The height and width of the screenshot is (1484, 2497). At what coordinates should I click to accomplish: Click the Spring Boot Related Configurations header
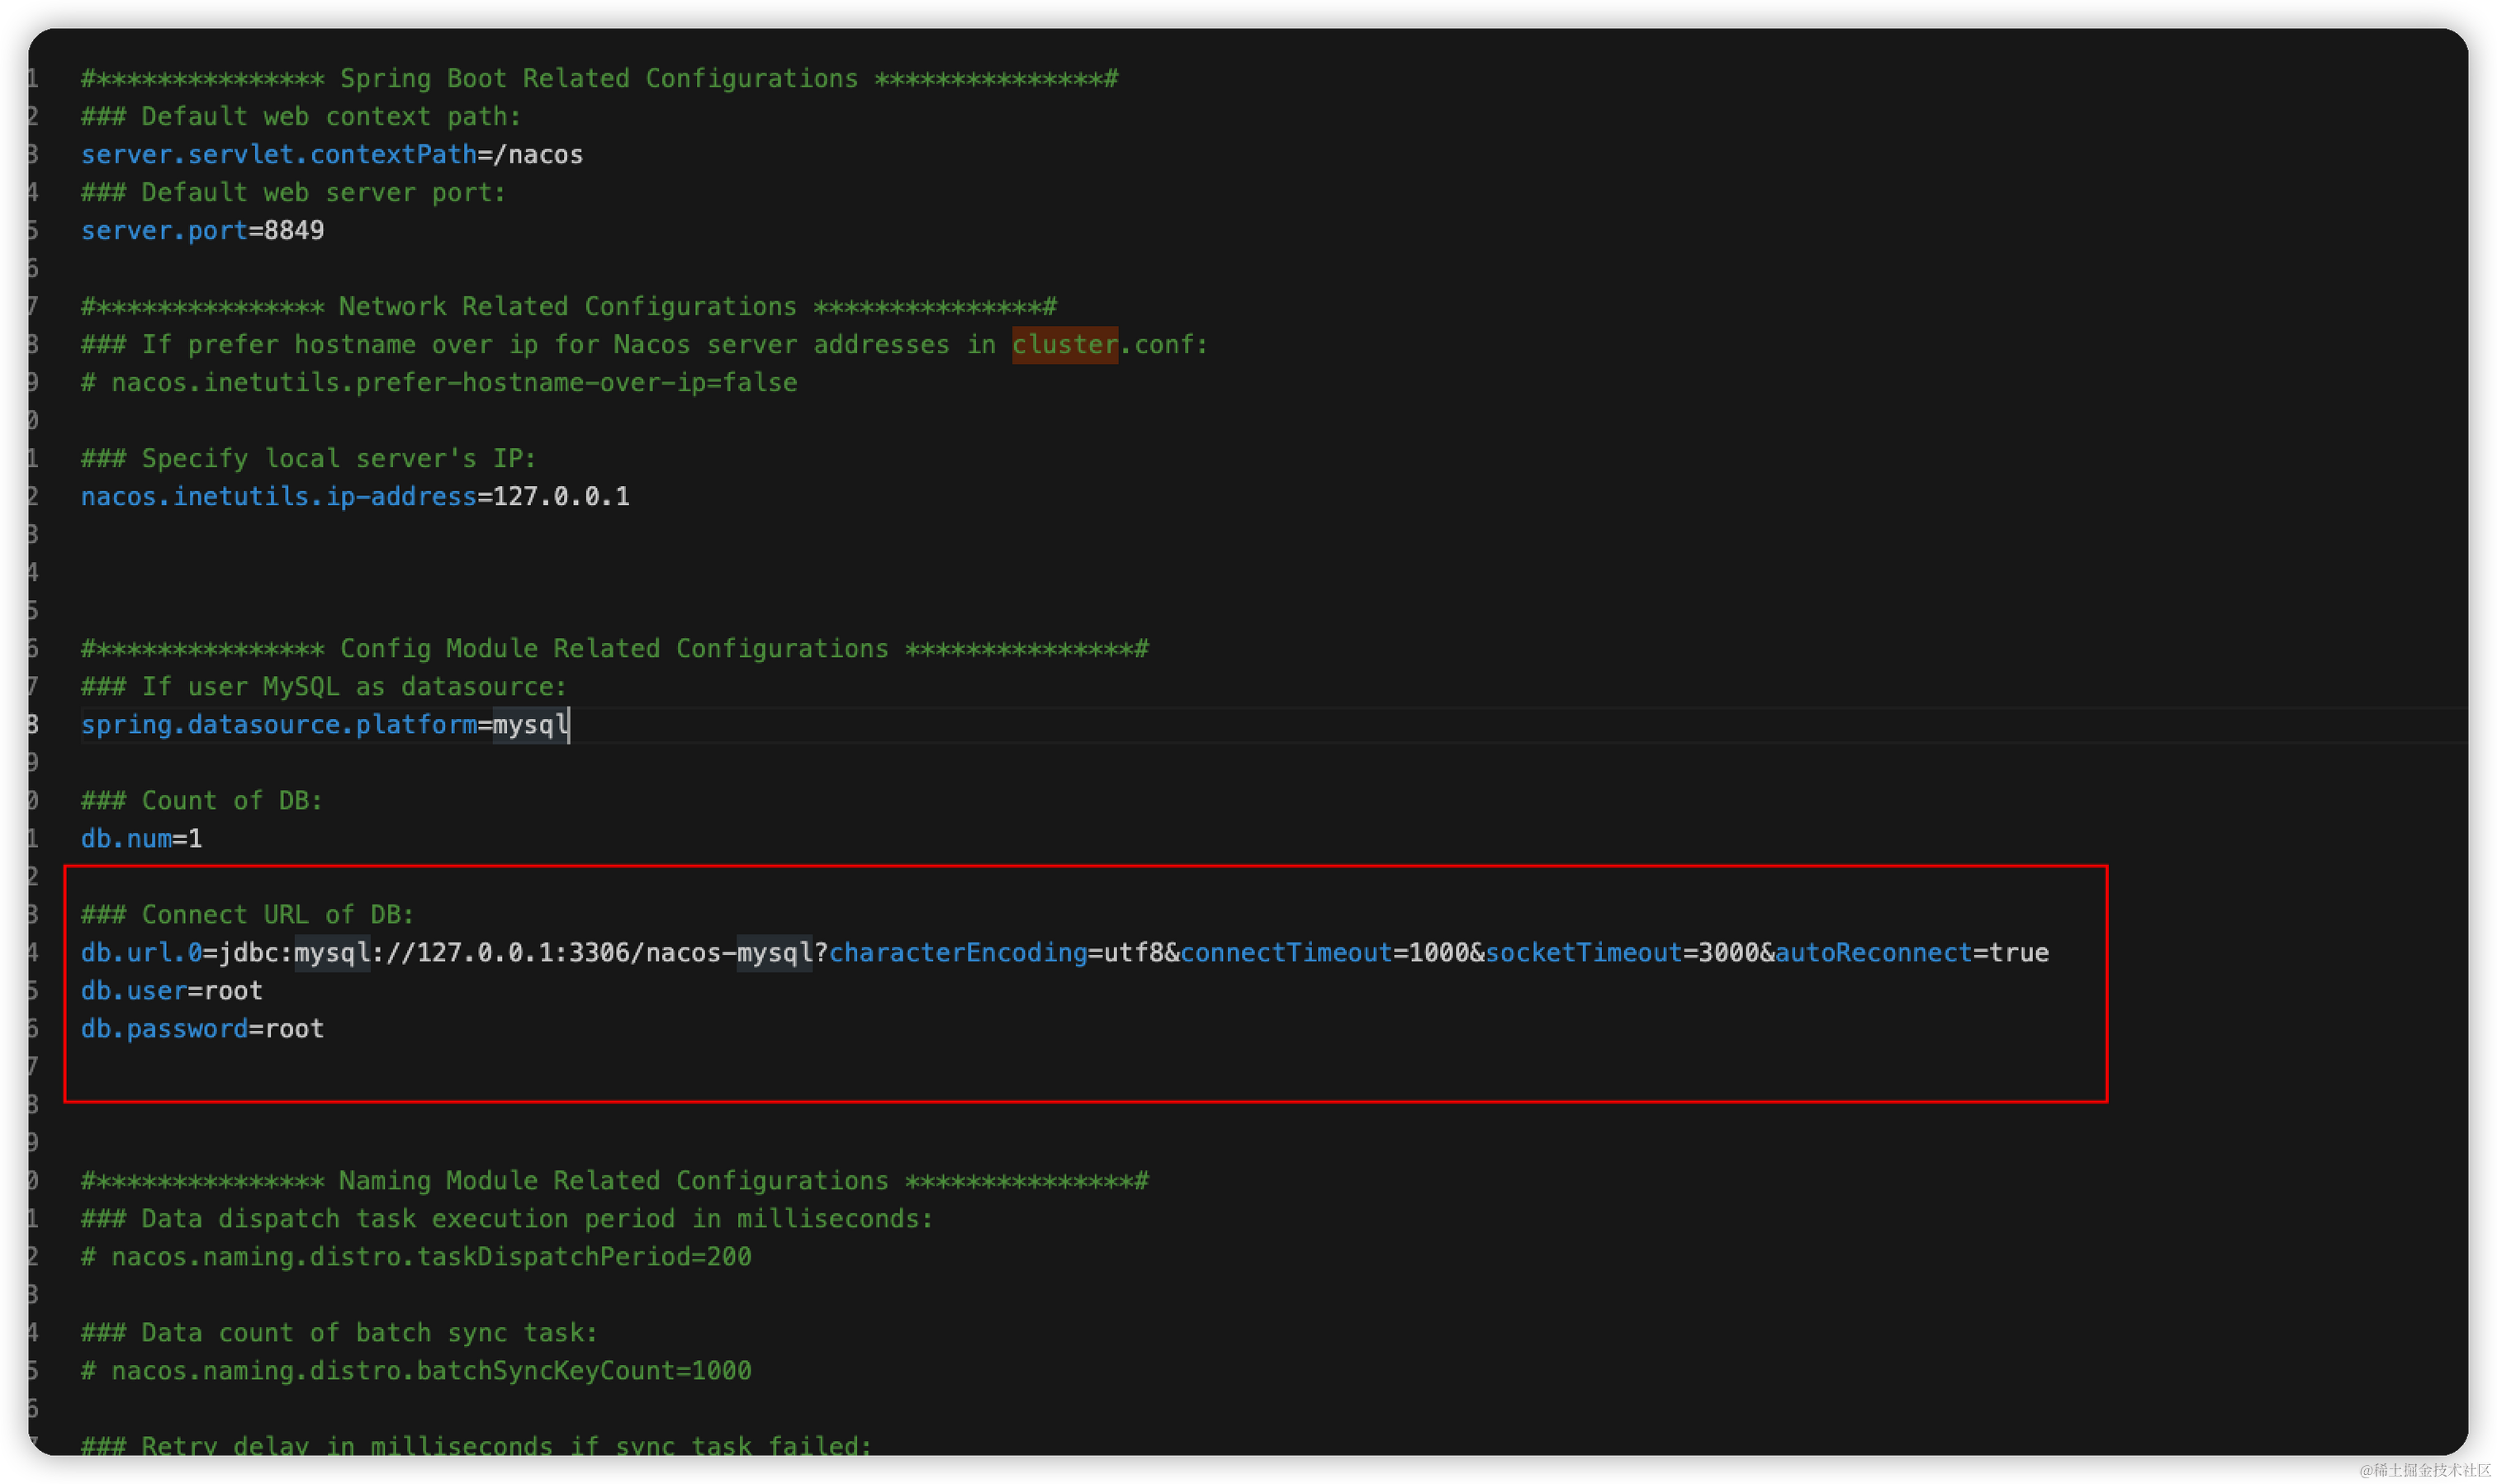pyautogui.click(x=598, y=79)
